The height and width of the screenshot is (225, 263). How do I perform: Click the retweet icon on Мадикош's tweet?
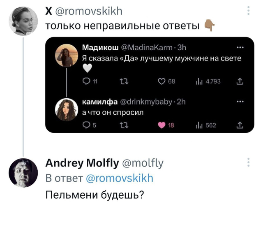click(x=124, y=81)
